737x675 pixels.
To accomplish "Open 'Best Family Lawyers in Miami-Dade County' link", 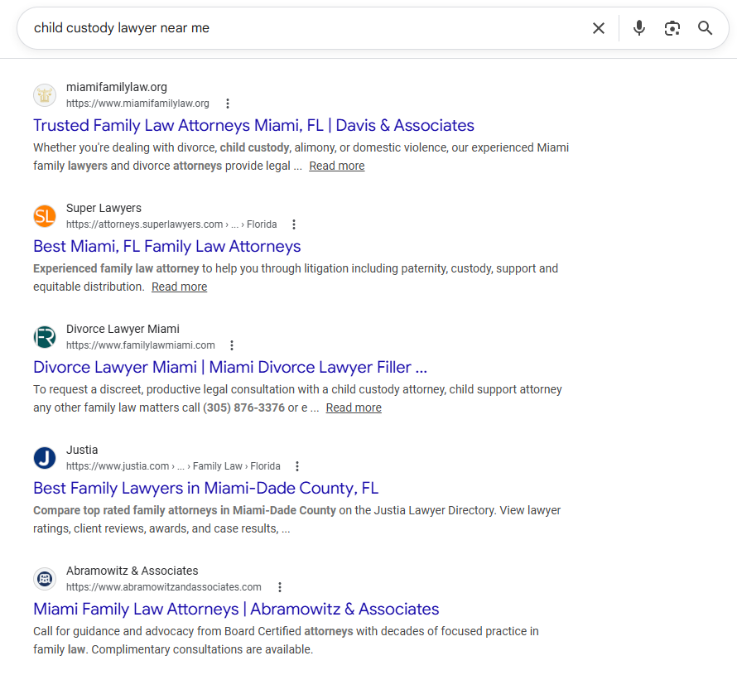I will [x=205, y=488].
